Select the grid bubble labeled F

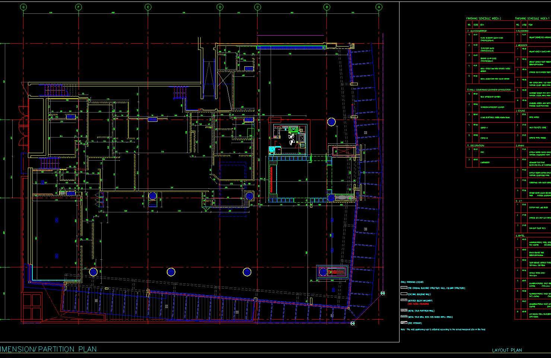[79, 7]
